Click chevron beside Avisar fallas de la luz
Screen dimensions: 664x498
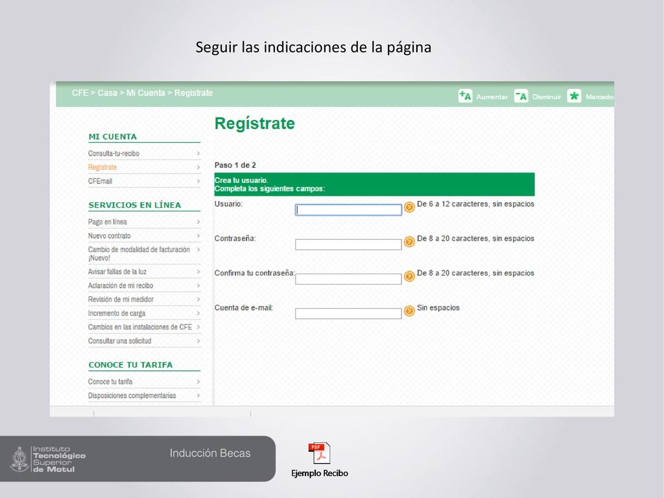198,272
